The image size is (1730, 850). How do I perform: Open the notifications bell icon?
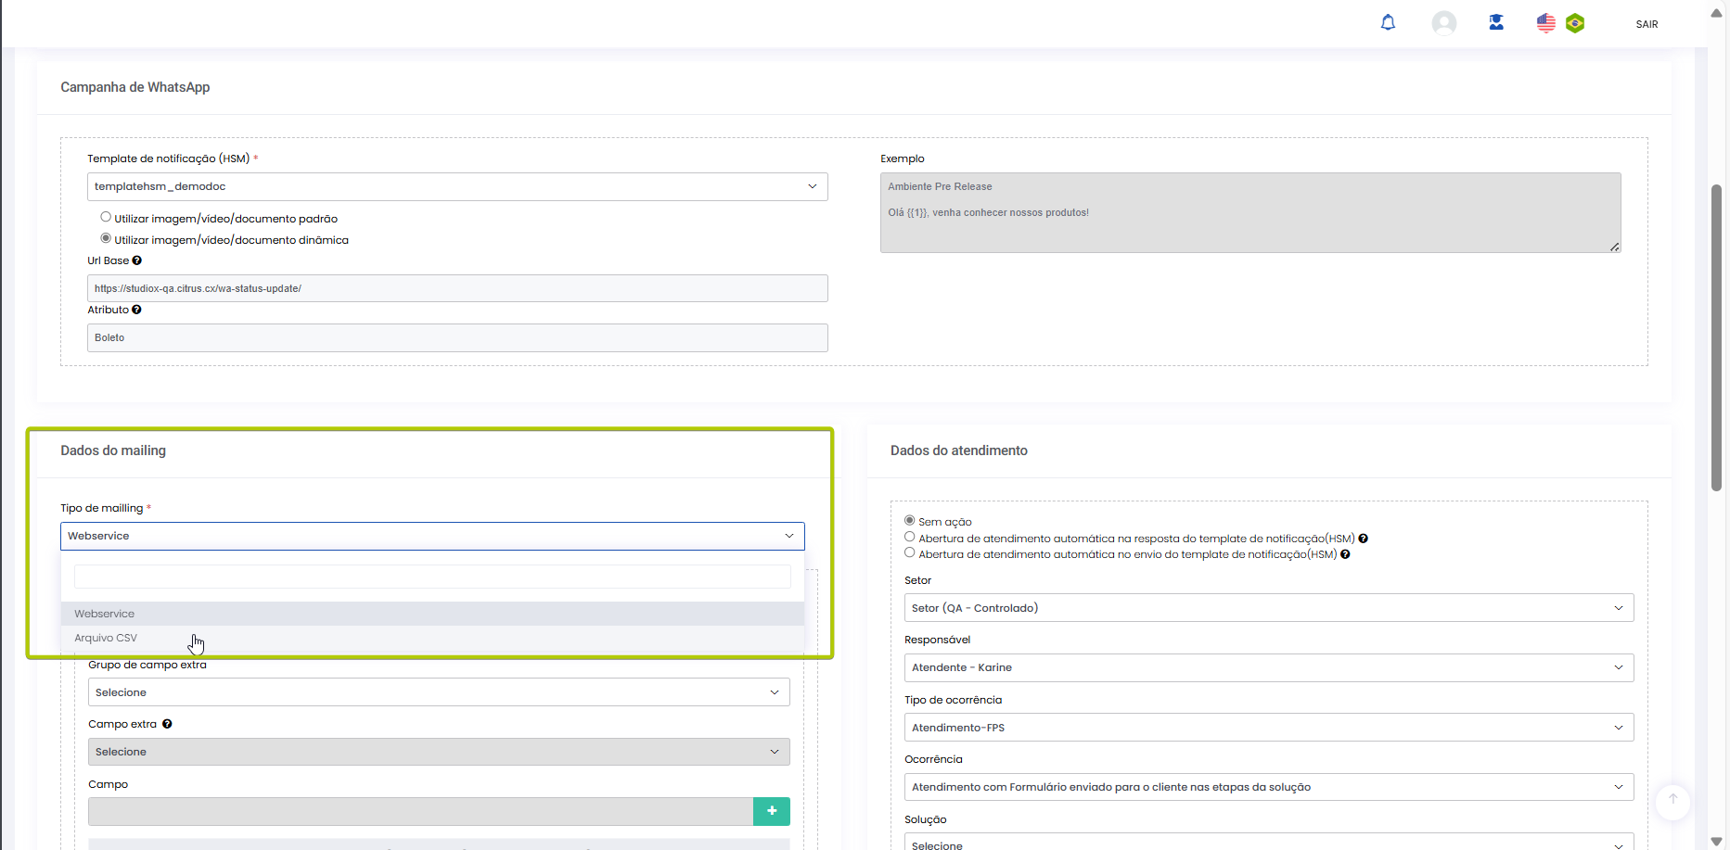tap(1388, 23)
